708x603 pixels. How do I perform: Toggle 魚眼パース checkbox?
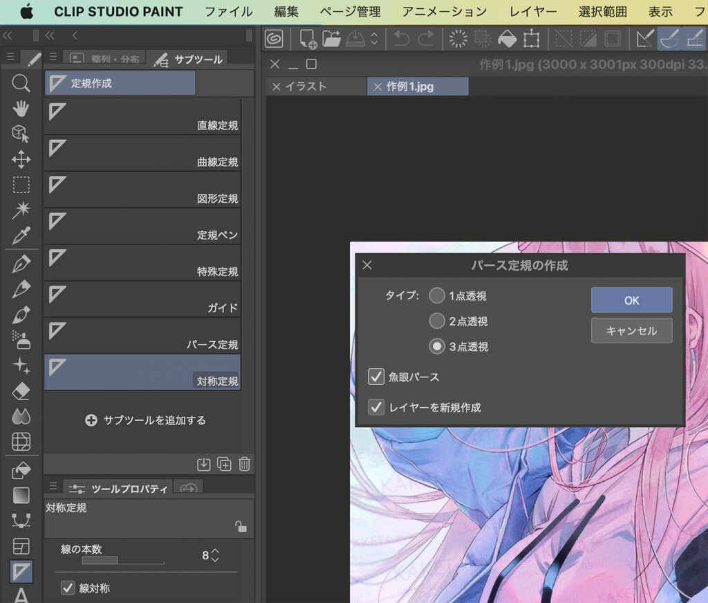click(x=376, y=377)
